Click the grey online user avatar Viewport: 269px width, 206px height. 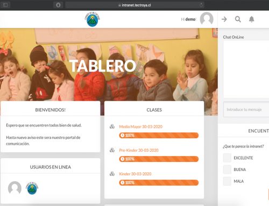click(x=15, y=188)
